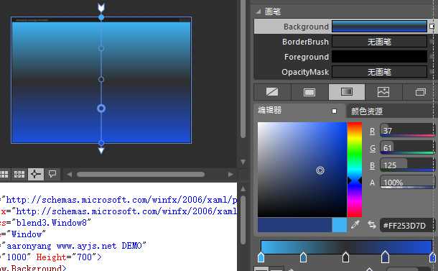
Task: Select the fourth dark blue gradient stop
Action: [x=385, y=257]
